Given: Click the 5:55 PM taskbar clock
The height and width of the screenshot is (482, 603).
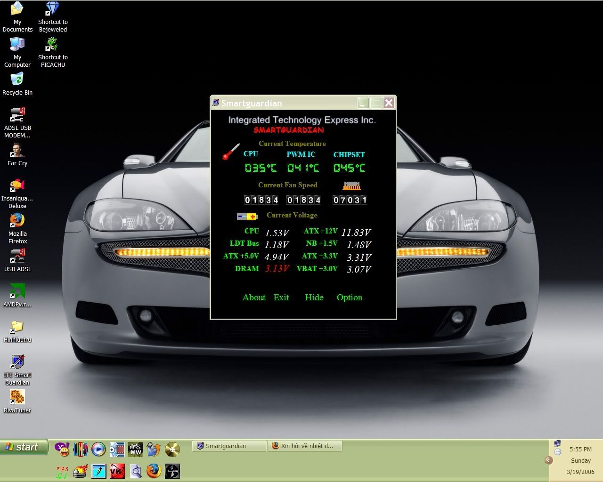Looking at the screenshot, I should point(580,450).
